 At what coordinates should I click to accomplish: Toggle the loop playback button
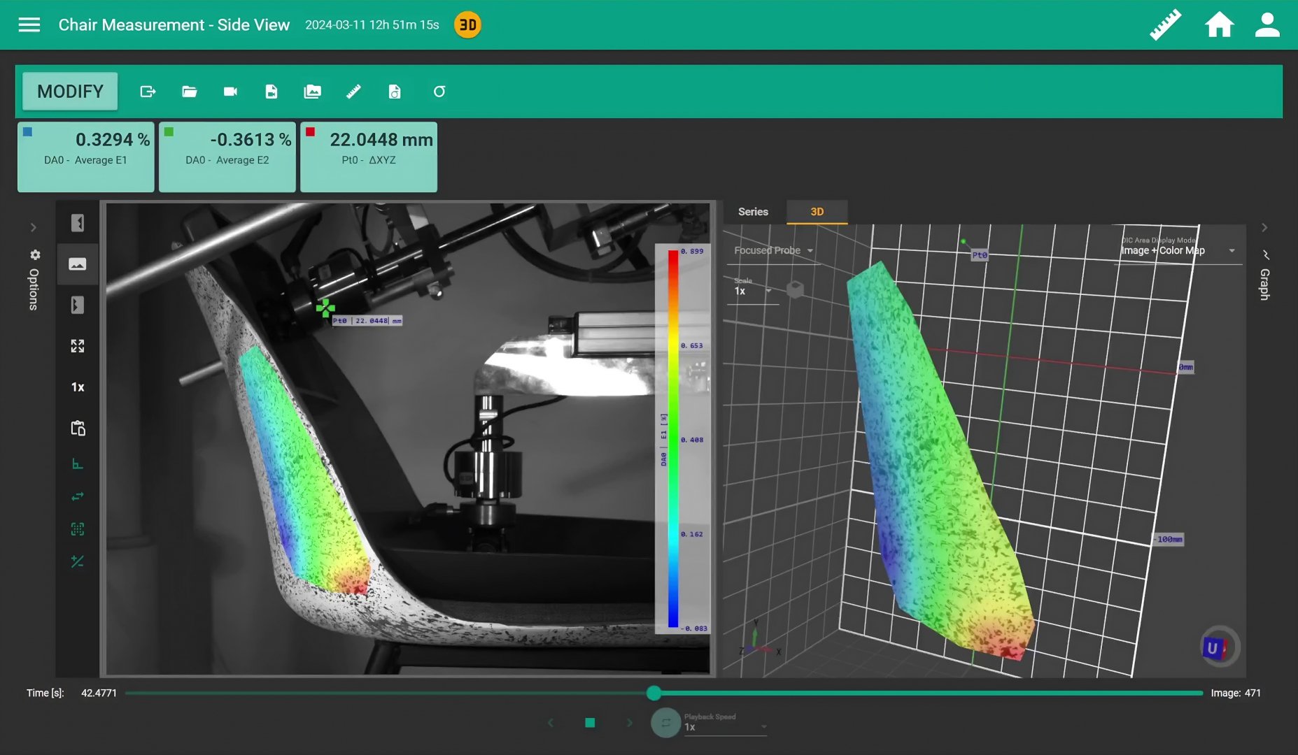pos(665,723)
